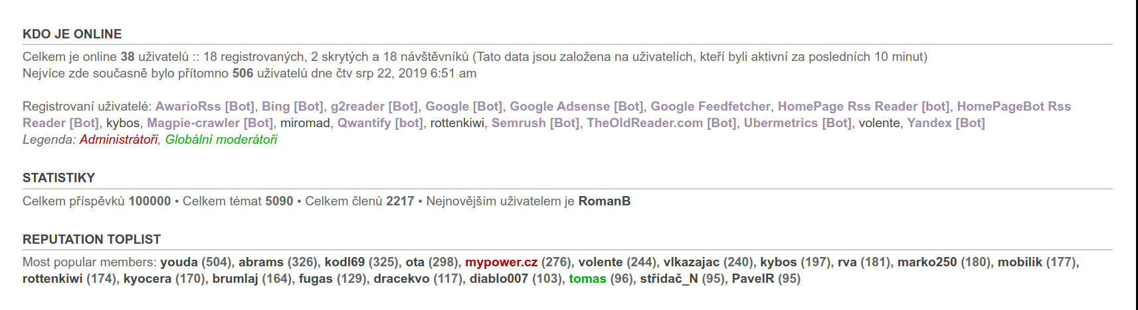
Task: Click the miromad username link
Action: pyautogui.click(x=305, y=123)
